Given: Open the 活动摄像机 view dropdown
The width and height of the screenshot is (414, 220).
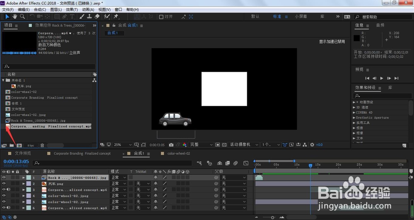Looking at the screenshot, I should pyautogui.click(x=244, y=145).
